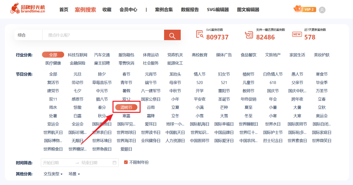Select the 食品餐饮 industry filter
The height and width of the screenshot is (185, 353).
248,54
